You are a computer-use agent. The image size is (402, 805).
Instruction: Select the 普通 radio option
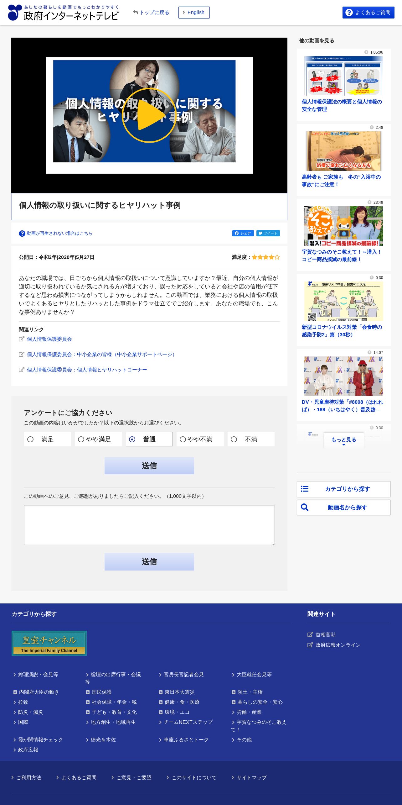149,439
